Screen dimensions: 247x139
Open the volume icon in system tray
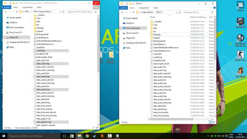click(x=223, y=136)
